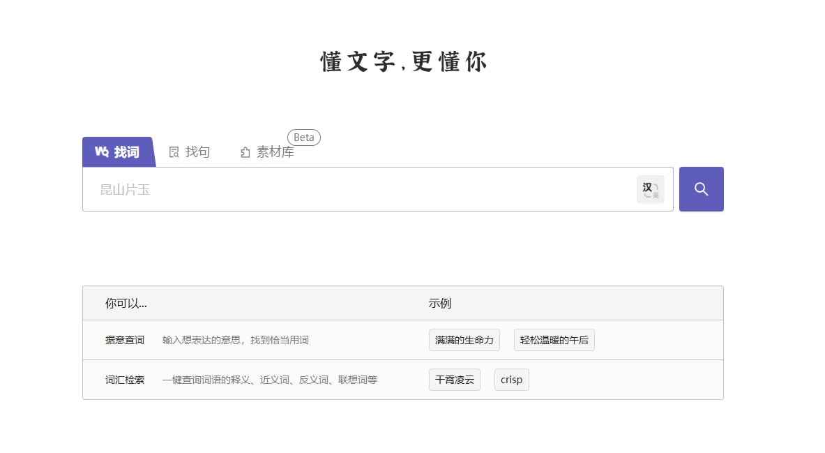825x453 pixels.
Task: Click the 你可以... column header
Action: pos(126,304)
